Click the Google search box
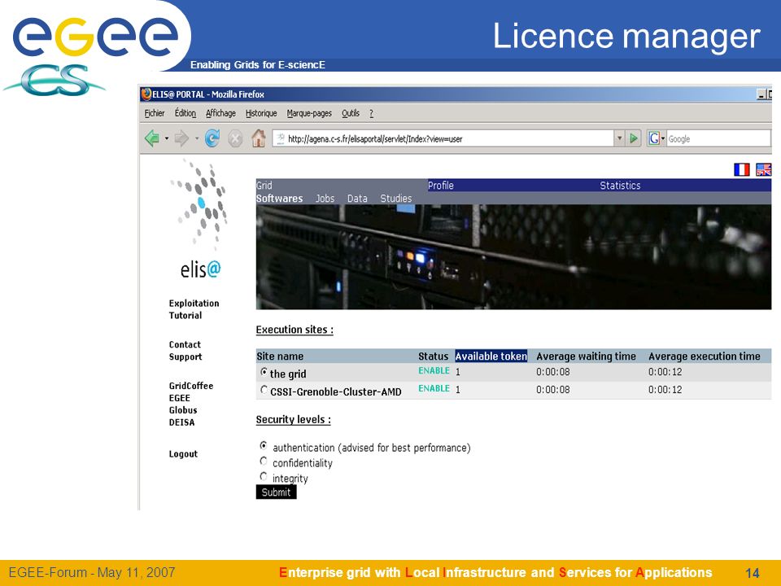This screenshot has height=586, width=781. point(718,138)
